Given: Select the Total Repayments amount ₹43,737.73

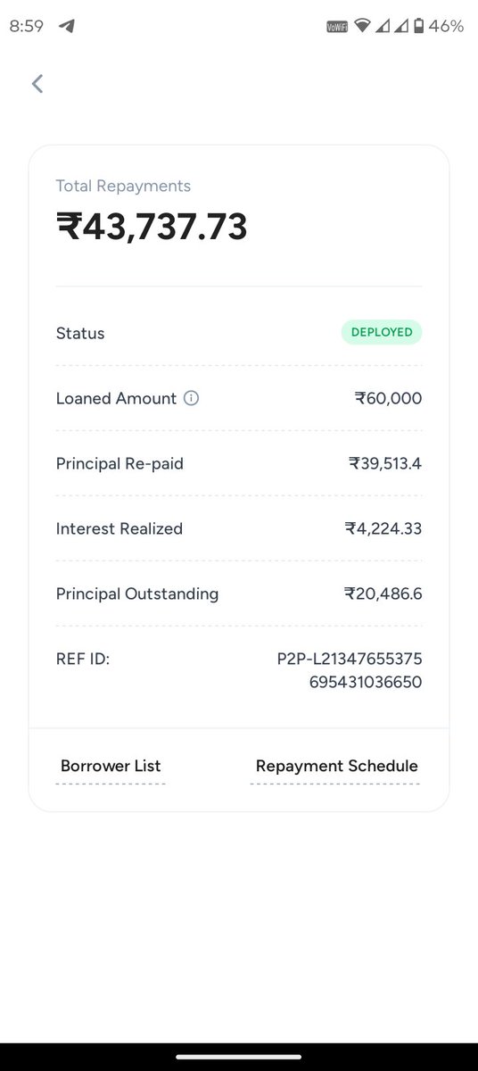Looking at the screenshot, I should click(x=152, y=227).
